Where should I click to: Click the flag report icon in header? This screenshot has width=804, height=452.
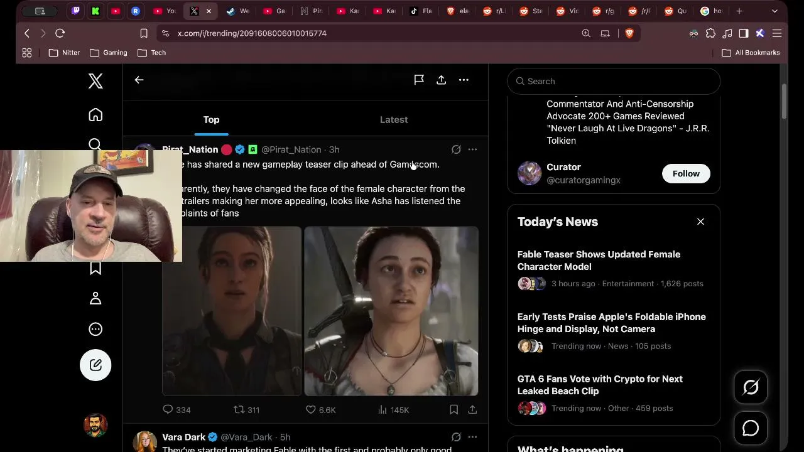[x=419, y=80]
